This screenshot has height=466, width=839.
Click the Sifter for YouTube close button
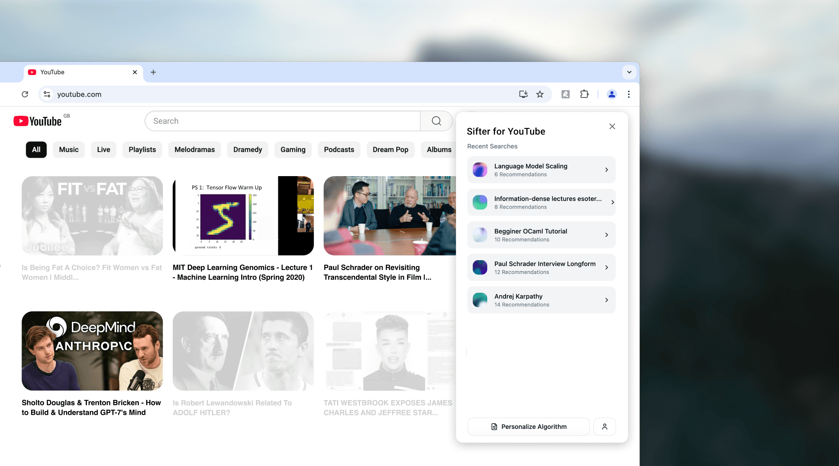612,126
